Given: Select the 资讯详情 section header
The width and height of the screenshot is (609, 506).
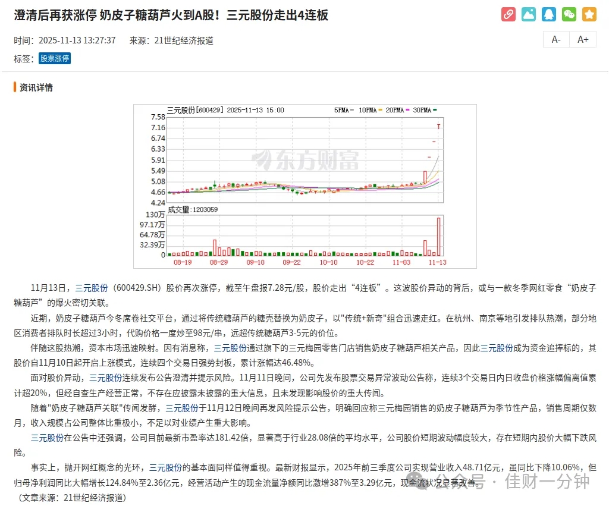Looking at the screenshot, I should [x=36, y=87].
